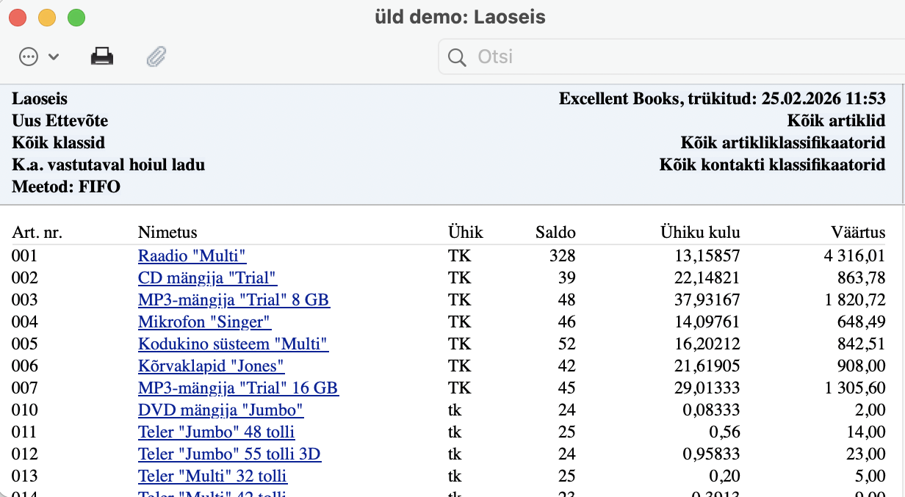This screenshot has width=905, height=497.
Task: Open MP3-mängija "Trial" 8 GB link
Action: pos(234,300)
